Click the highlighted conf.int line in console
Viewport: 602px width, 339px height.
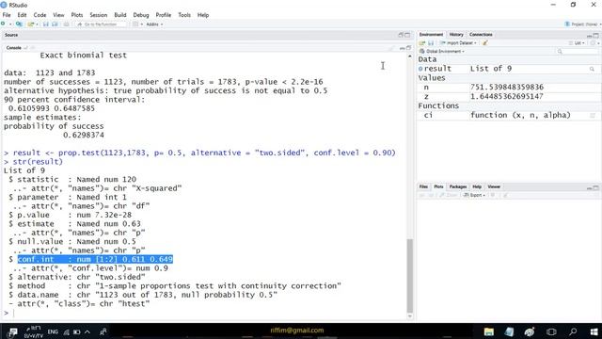pyautogui.click(x=95, y=260)
